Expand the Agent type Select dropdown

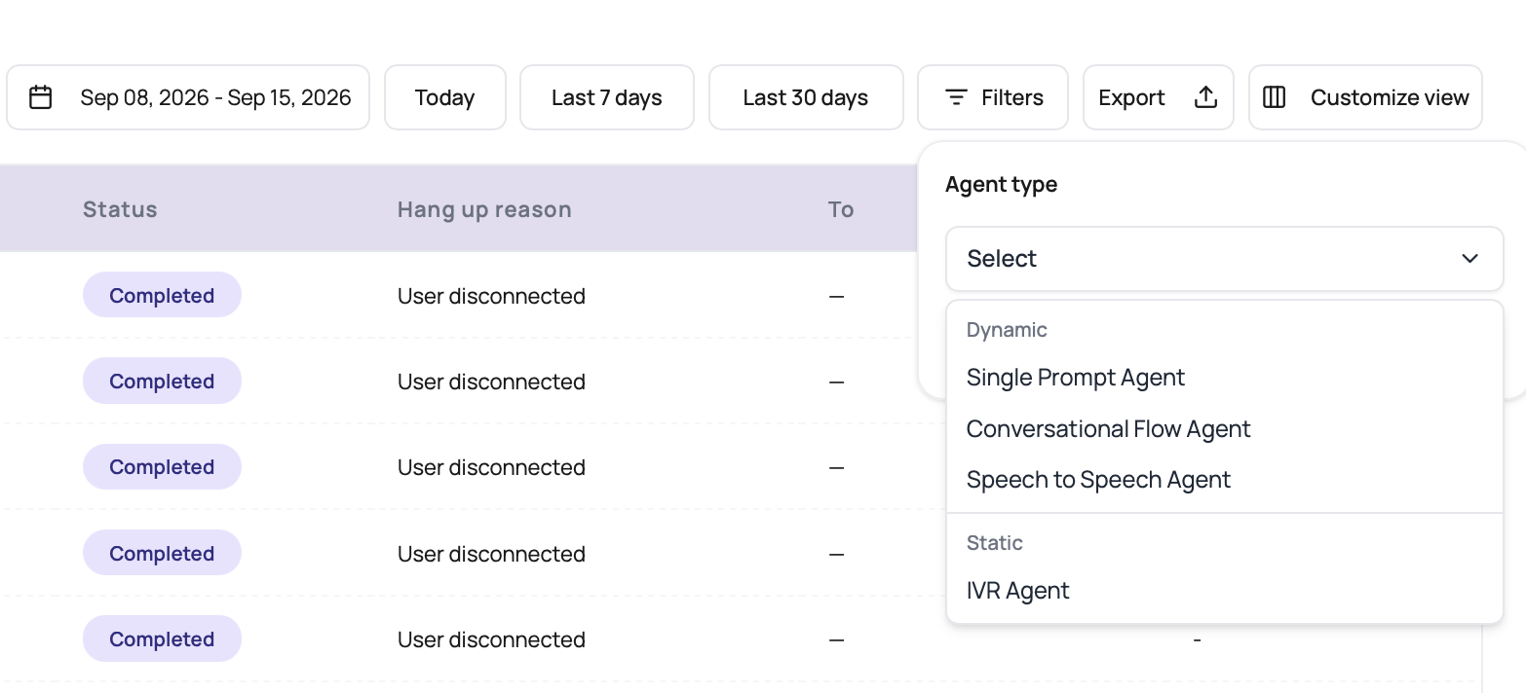pyautogui.click(x=1225, y=259)
